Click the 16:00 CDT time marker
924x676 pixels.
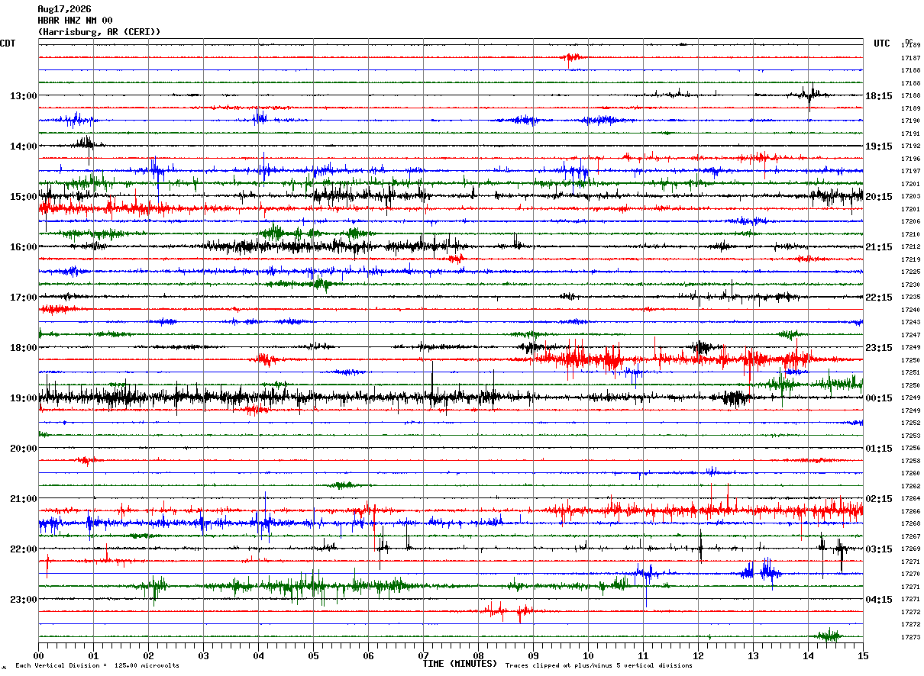pos(23,247)
